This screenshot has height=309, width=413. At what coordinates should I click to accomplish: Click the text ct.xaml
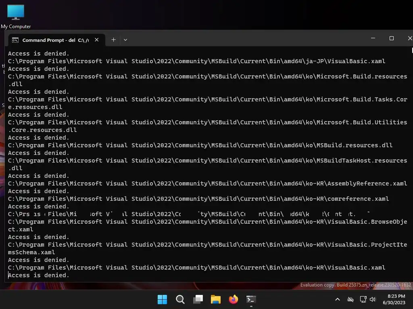21,229
